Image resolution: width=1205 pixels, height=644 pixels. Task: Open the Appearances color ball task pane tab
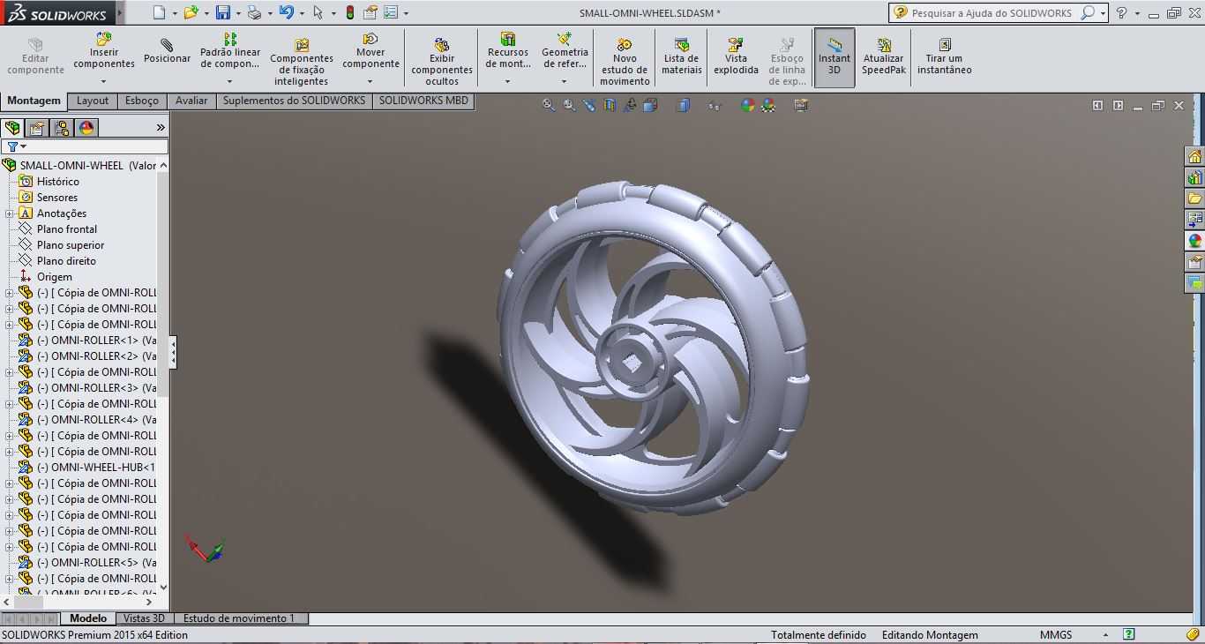1195,241
